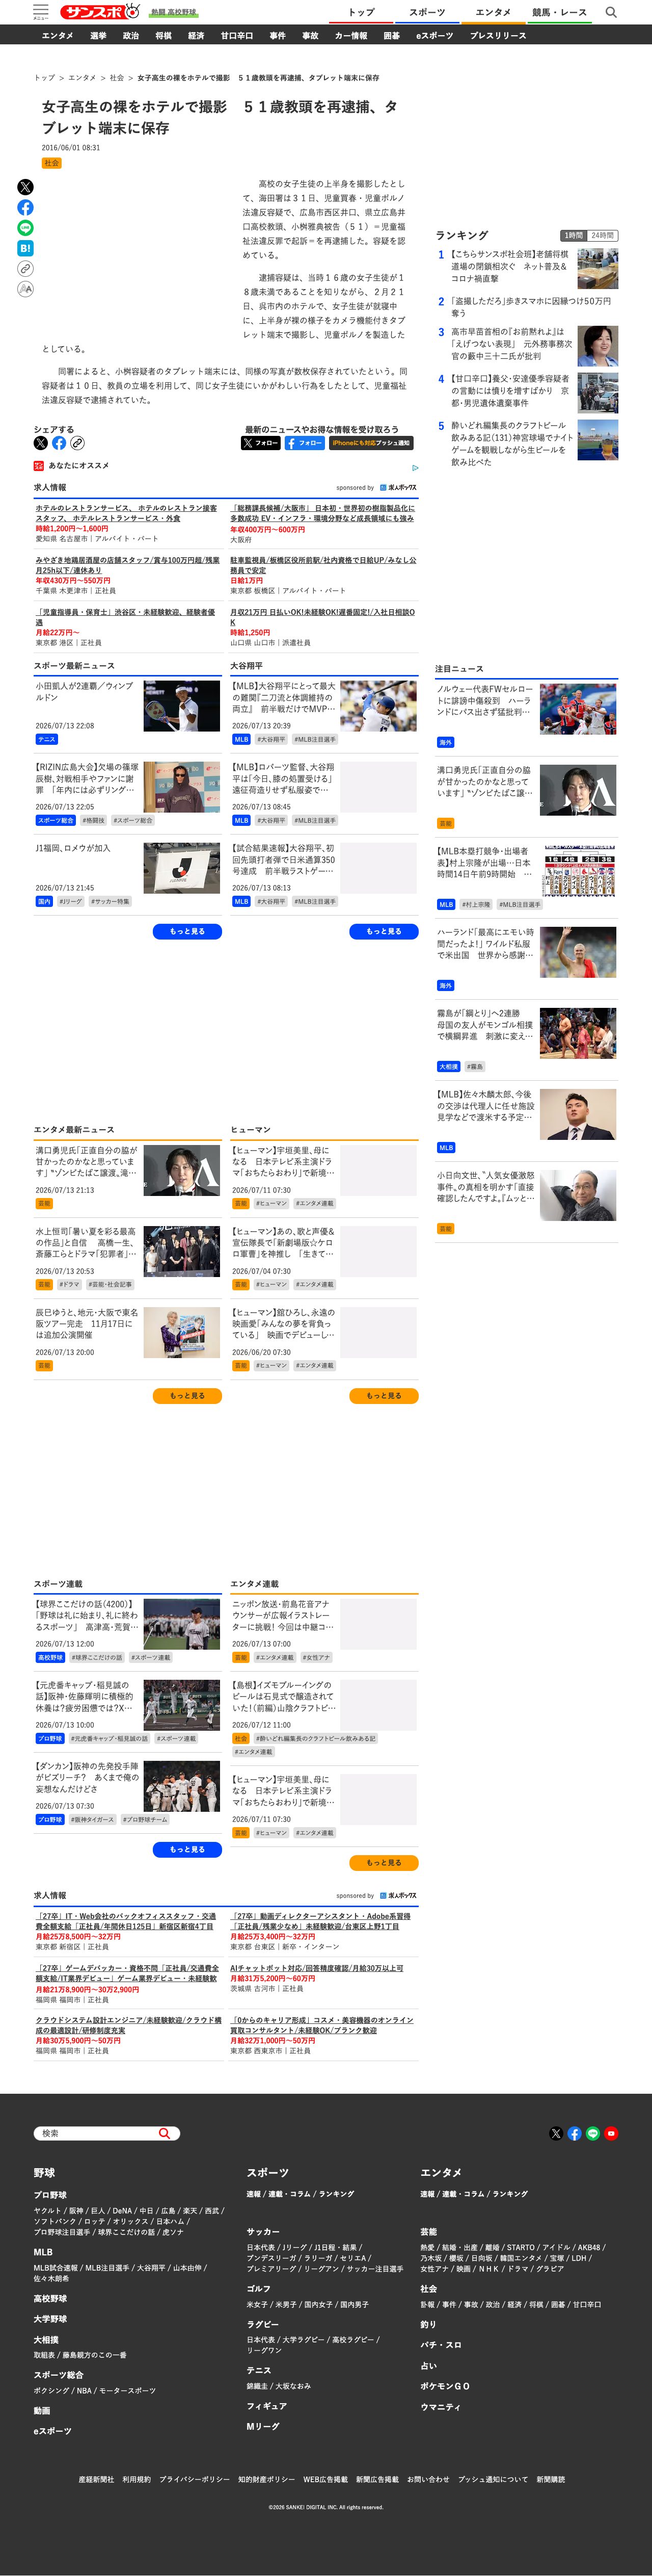Screen dimensions: 652x2576
Task: Open ranking item 5 beer thumbnail
Action: [x=598, y=440]
